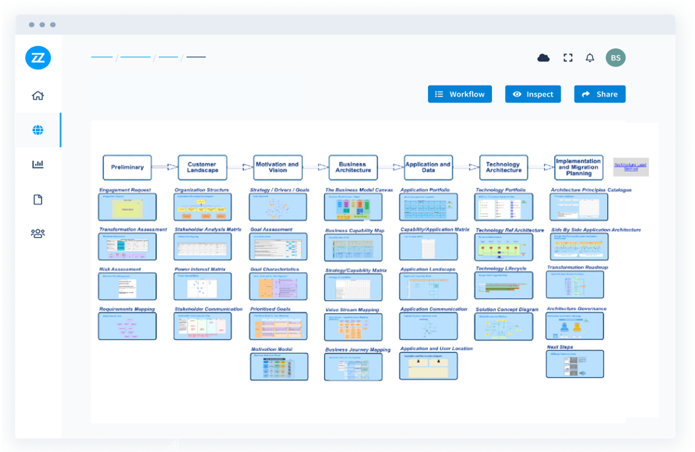Open The Business Model Canvas thumbnail
The width and height of the screenshot is (695, 452).
tap(353, 207)
